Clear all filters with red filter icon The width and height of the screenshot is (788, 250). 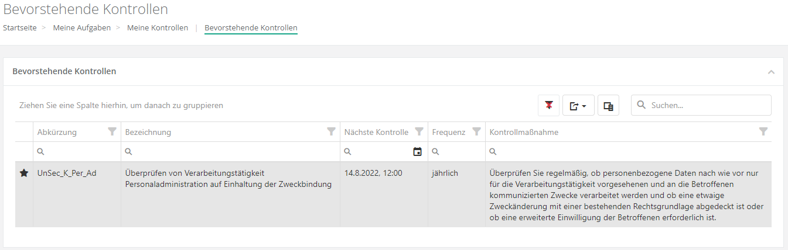point(548,106)
